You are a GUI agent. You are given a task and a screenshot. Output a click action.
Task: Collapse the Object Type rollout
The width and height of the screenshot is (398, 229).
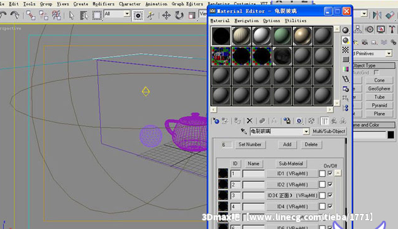[x=374, y=65]
